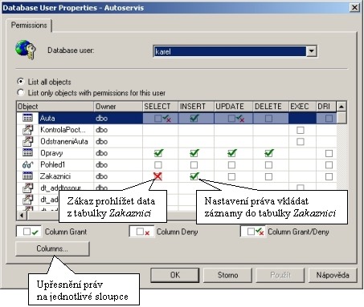Click the globe and key user icon
The height and width of the screenshot is (307, 364).
click(x=26, y=50)
